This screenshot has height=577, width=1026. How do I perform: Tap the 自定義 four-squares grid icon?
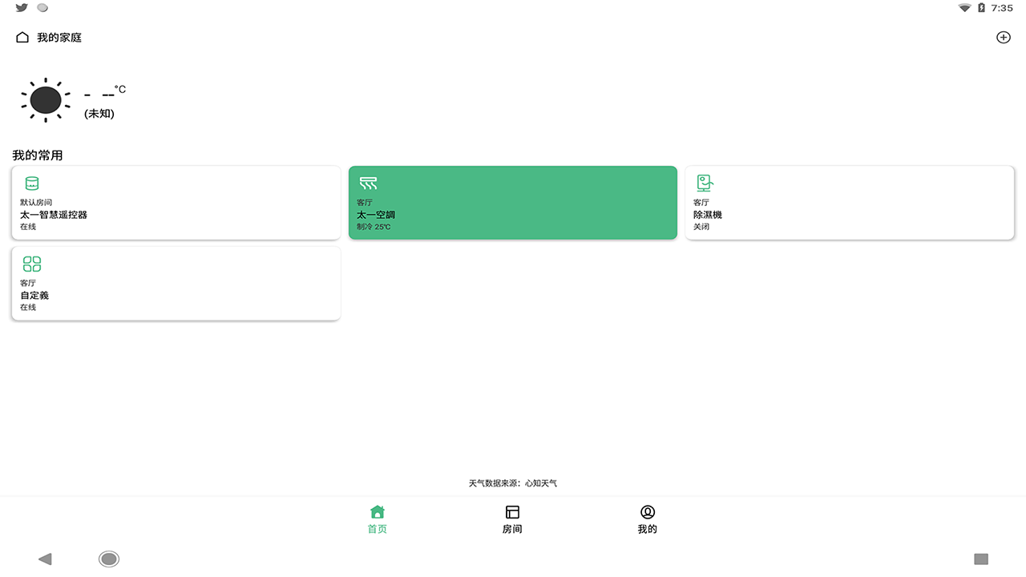[32, 264]
